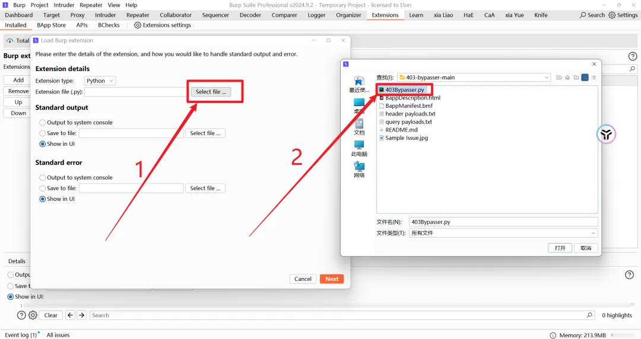
Task: Select 'Show in UI:' radio in Details panel
Action: point(11,297)
